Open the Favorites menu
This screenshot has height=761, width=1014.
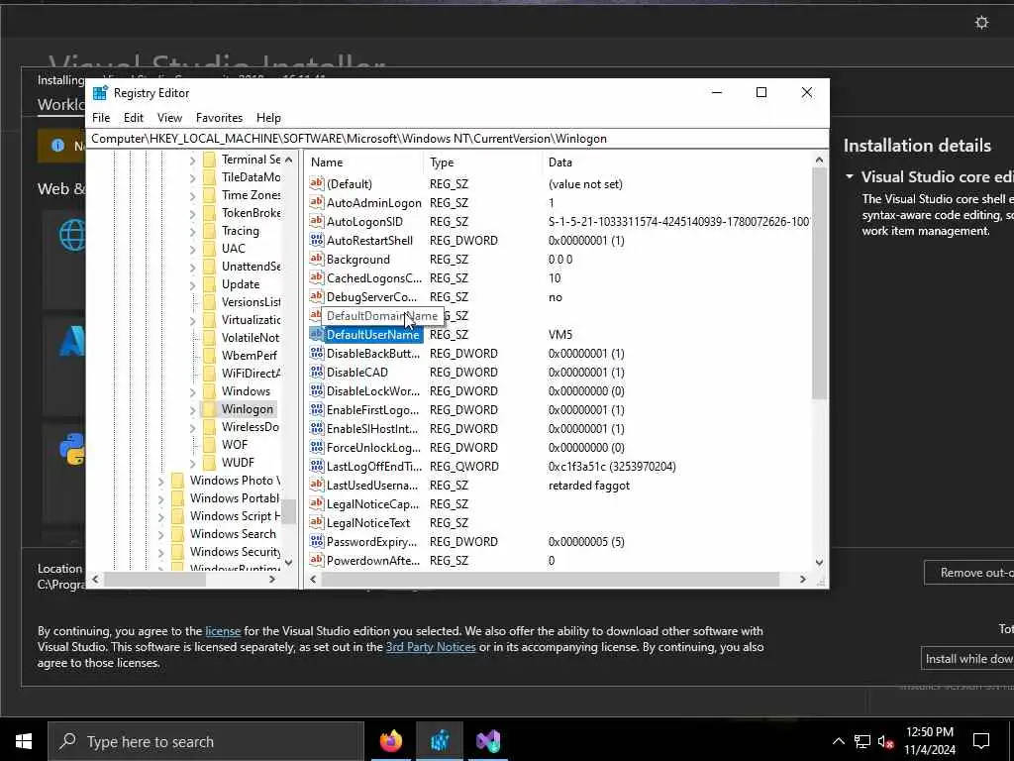(219, 118)
